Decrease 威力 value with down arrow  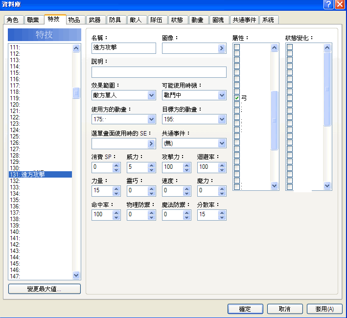[x=152, y=170]
